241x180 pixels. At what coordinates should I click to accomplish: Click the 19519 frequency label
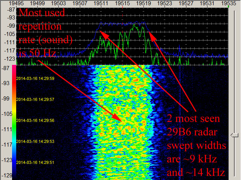point(143,3)
